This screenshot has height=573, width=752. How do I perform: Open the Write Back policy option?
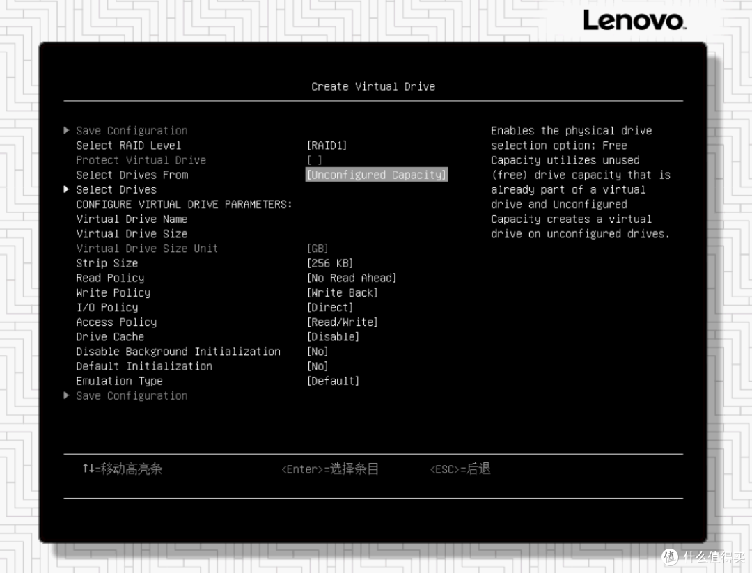tap(343, 292)
